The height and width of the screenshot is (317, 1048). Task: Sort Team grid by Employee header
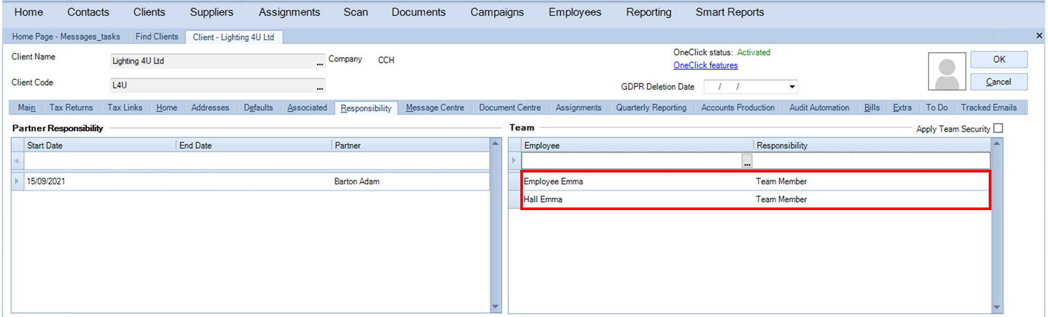click(637, 145)
